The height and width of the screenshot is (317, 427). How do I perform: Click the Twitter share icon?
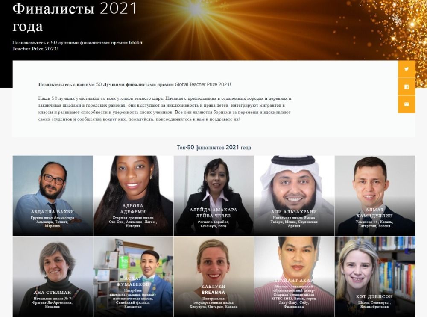tap(407, 69)
